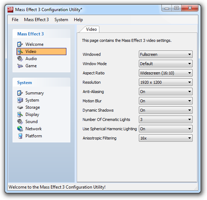Open the Dynamic Shadows dropdown
The height and width of the screenshot is (200, 207).
pos(165,110)
